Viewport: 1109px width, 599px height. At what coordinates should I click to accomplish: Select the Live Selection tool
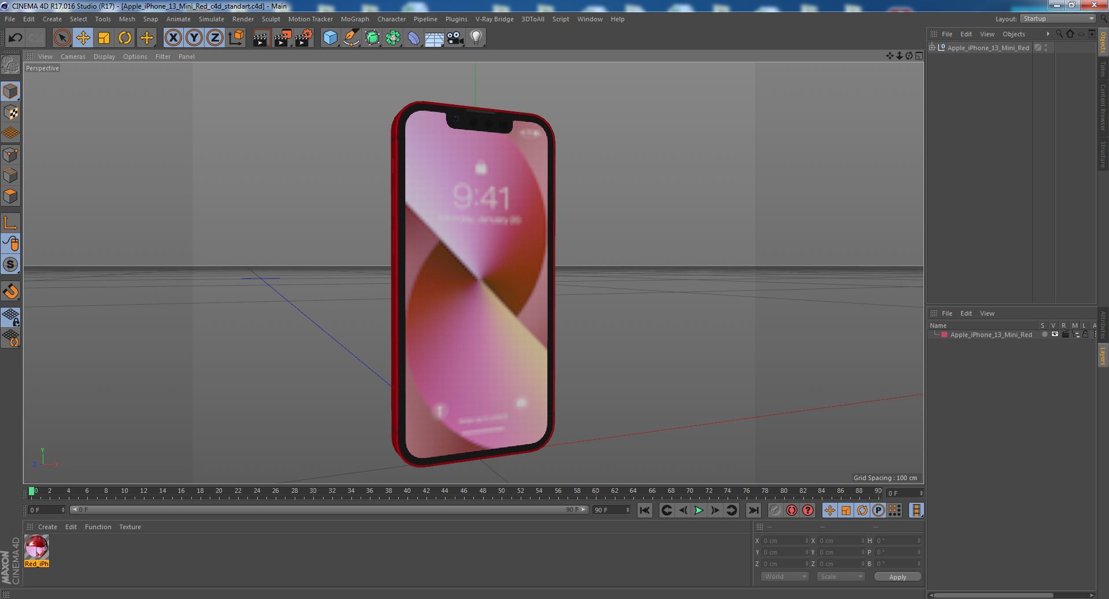tap(62, 38)
